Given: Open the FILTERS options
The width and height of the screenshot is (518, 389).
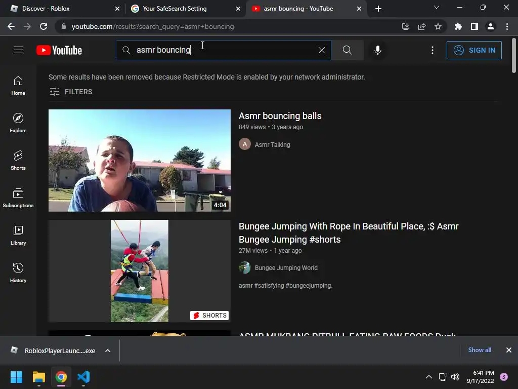Looking at the screenshot, I should (x=71, y=92).
